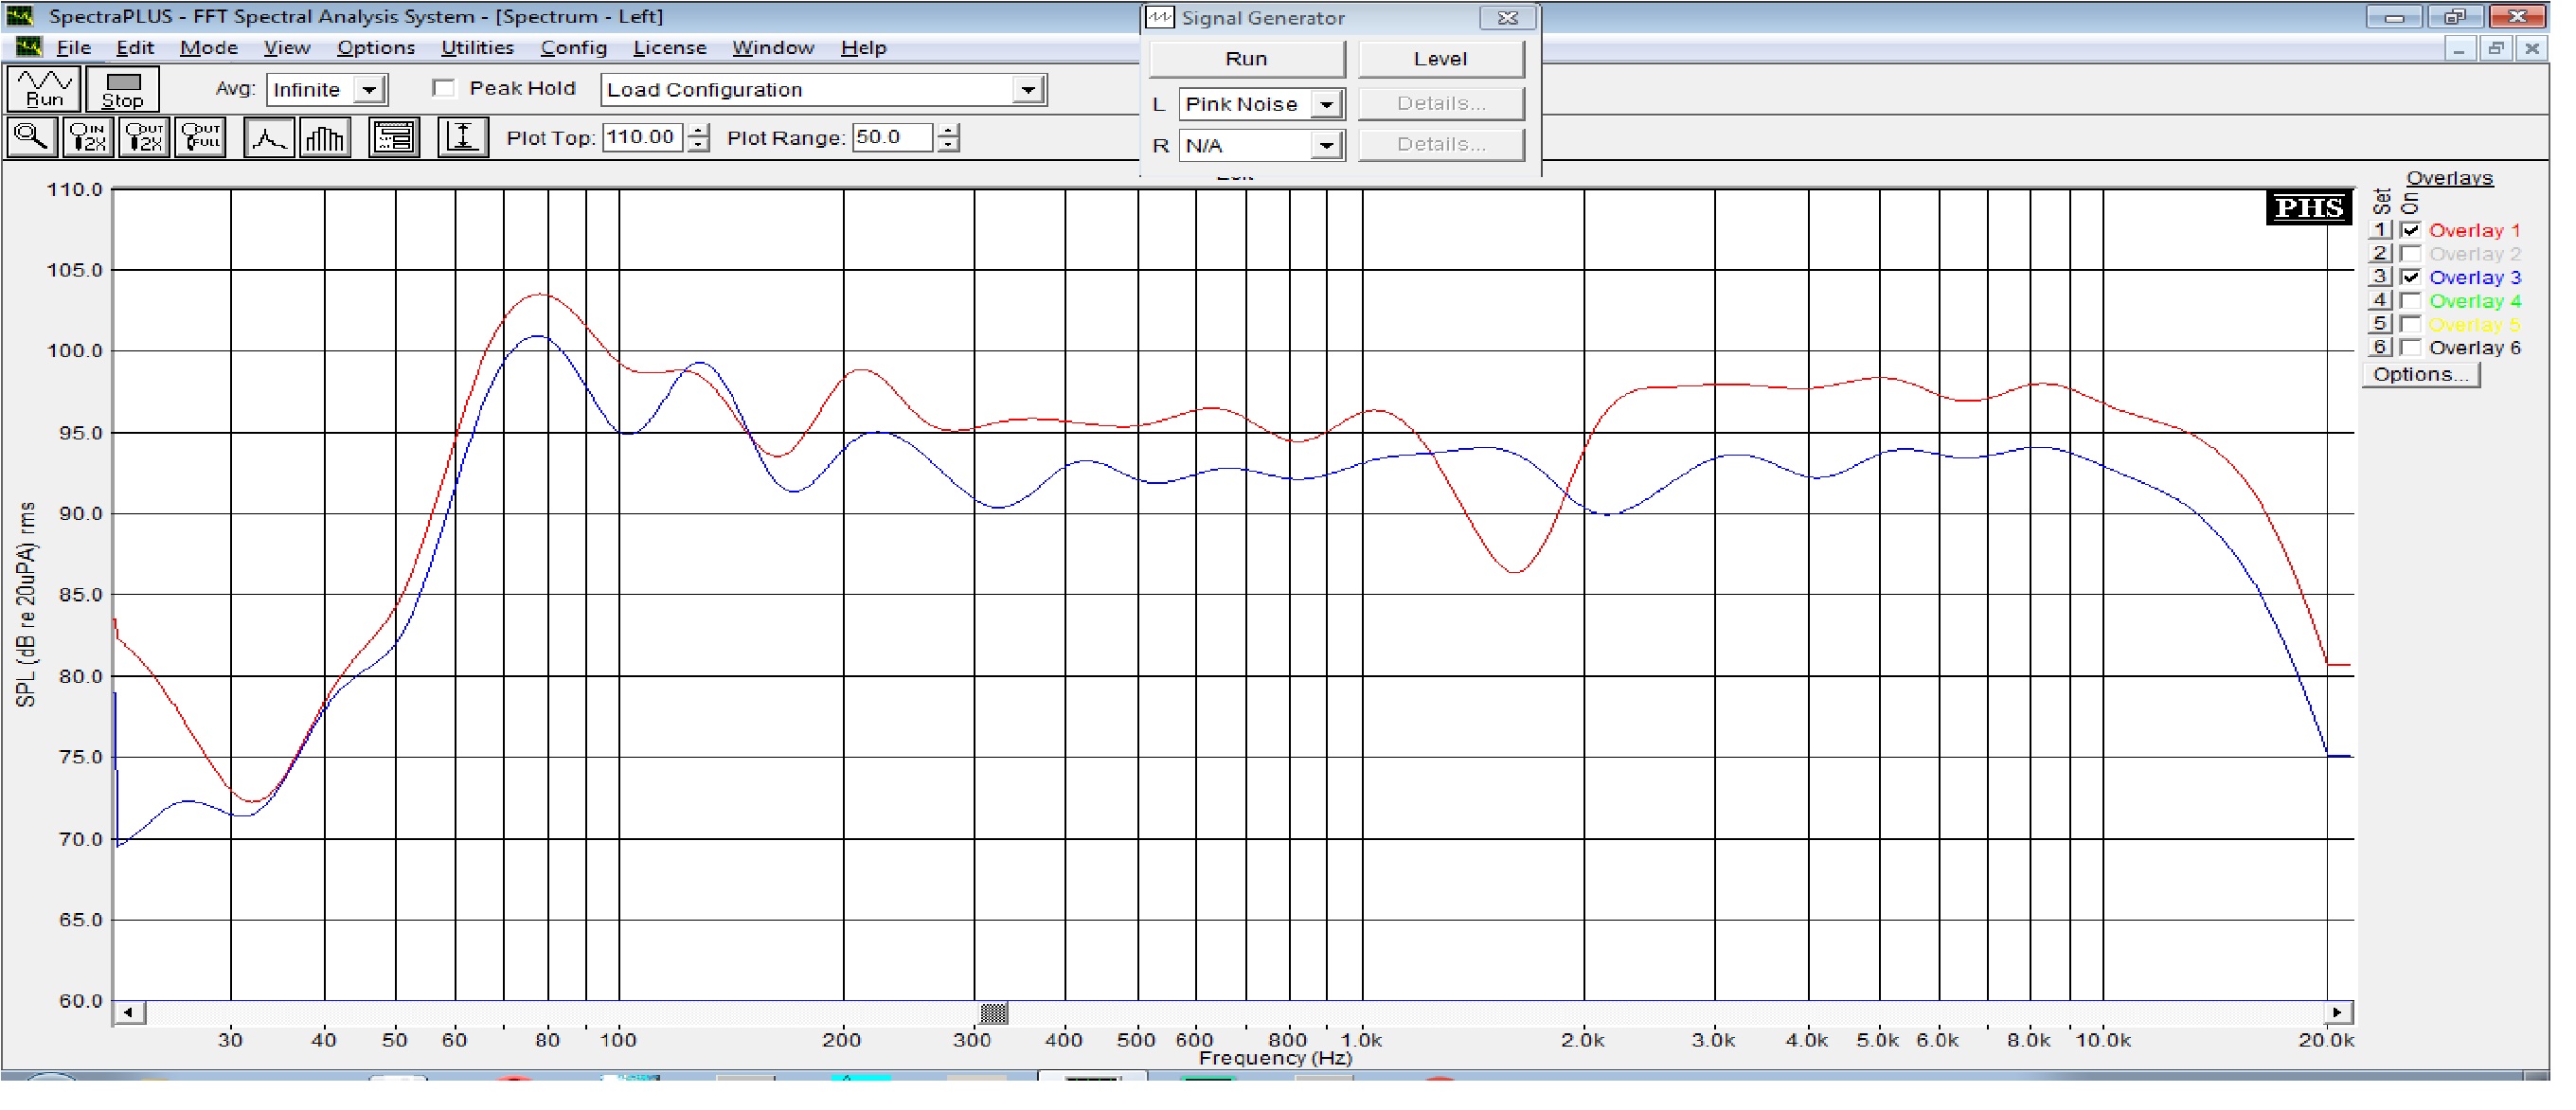
Task: Switch to bar graph plot view
Action: click(x=324, y=137)
